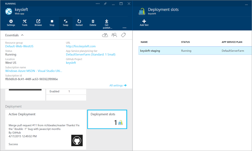Minimize the keysleft blade
Screen dimensions: 252x151
(113, 4)
